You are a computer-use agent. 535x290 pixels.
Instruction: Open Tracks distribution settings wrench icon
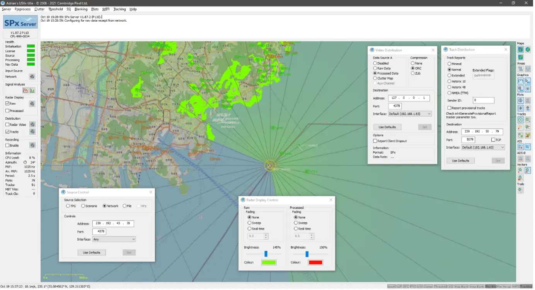point(32,132)
